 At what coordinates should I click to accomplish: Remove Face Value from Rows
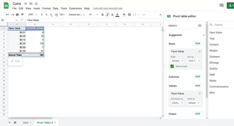click(x=200, y=51)
